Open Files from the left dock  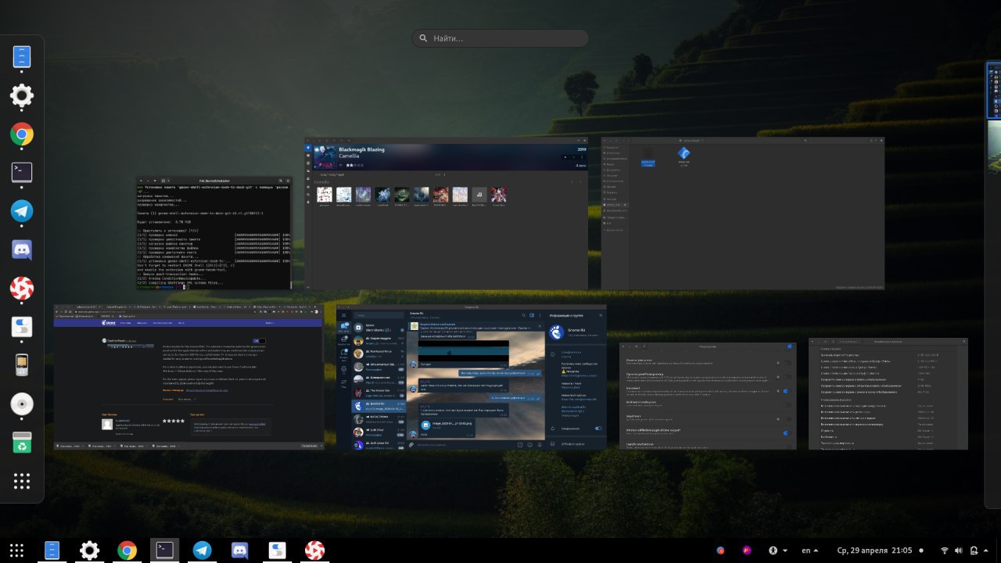click(22, 57)
